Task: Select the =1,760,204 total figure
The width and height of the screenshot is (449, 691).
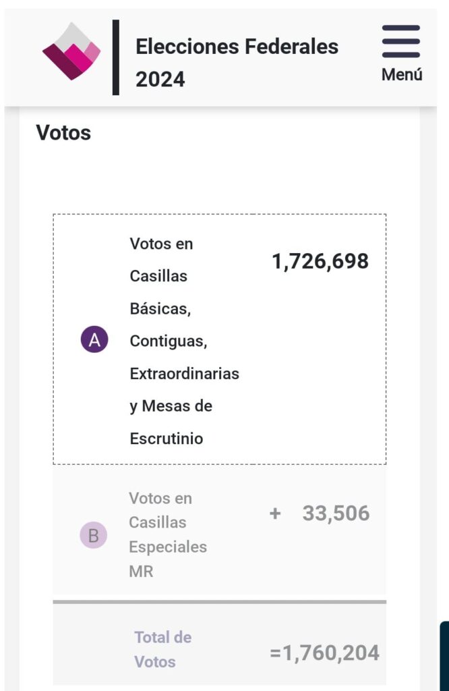Action: (324, 653)
